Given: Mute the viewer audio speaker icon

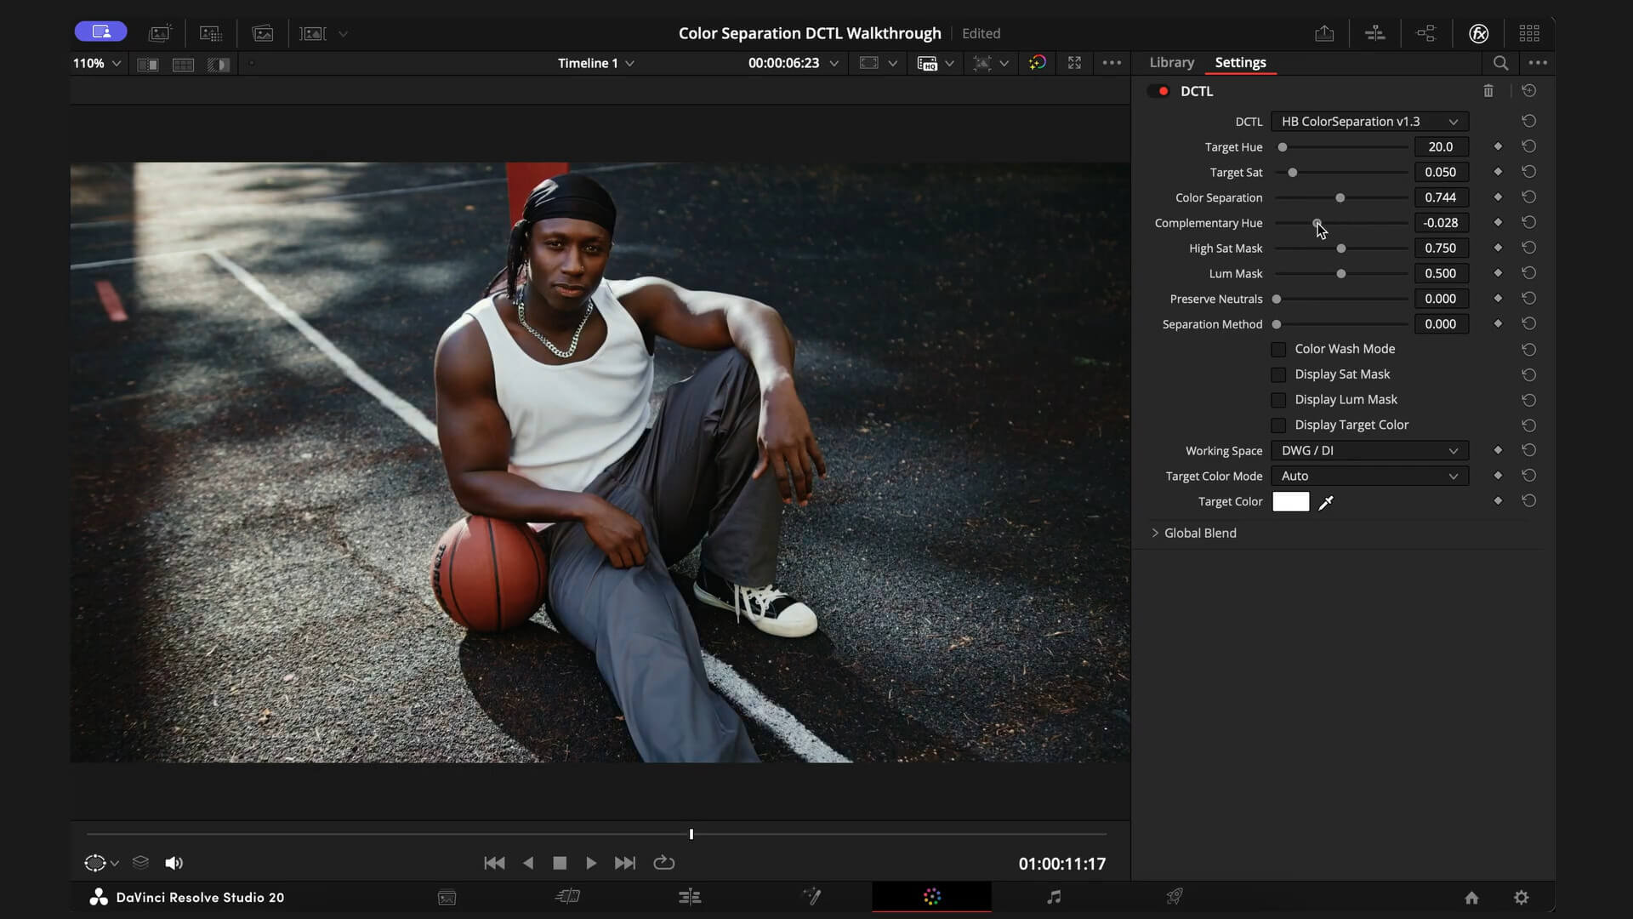Looking at the screenshot, I should point(174,864).
